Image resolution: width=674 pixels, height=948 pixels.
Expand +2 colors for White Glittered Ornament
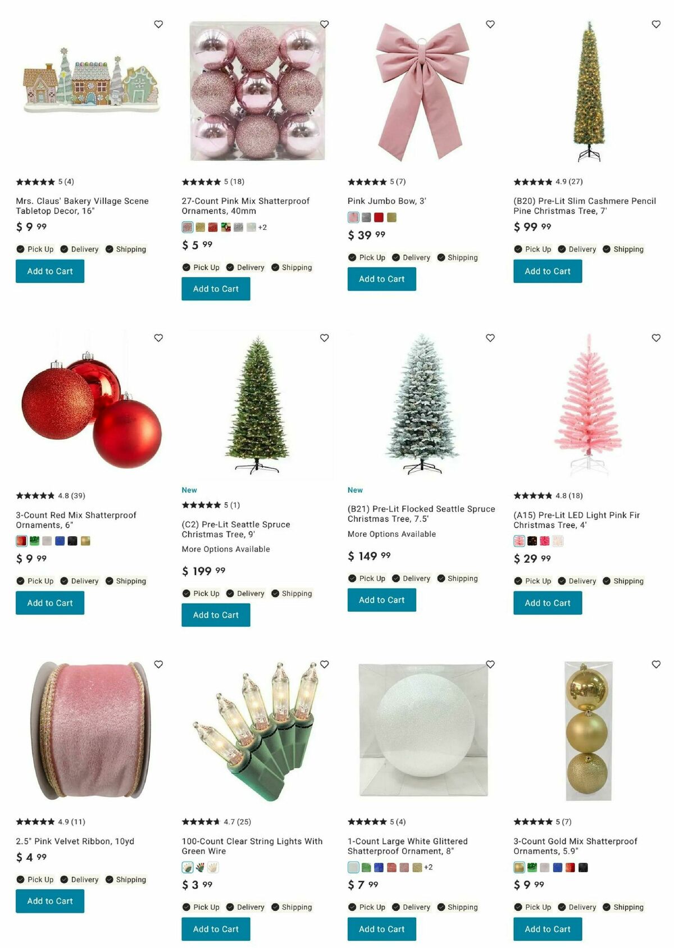pos(428,867)
